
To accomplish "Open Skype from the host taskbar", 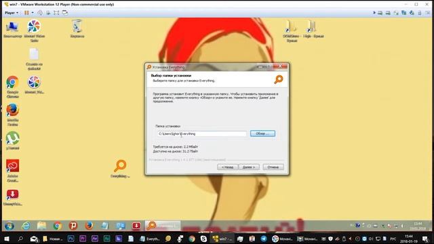I will 203,239.
